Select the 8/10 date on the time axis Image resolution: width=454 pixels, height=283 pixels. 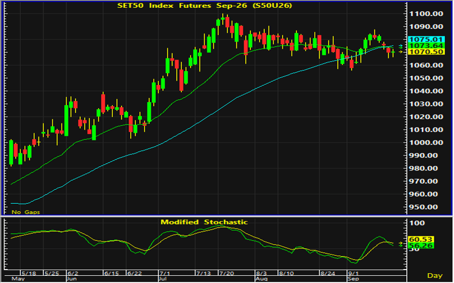pos(286,273)
